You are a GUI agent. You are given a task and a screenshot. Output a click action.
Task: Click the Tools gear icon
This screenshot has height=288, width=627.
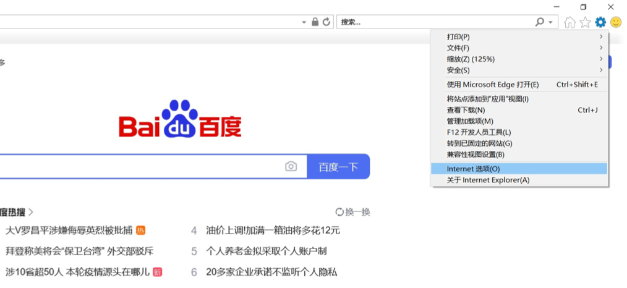tap(600, 22)
